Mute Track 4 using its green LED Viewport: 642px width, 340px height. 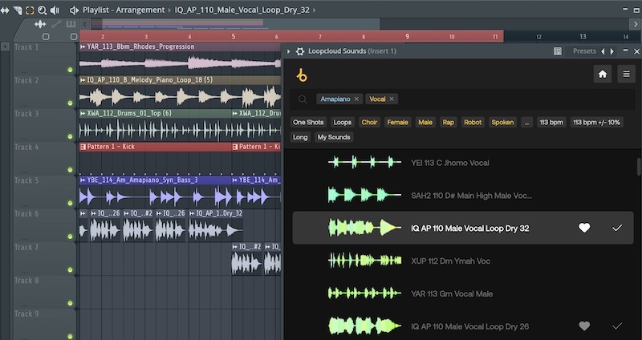pos(70,170)
